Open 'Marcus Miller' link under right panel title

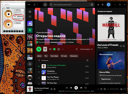pyautogui.click(x=103, y=48)
